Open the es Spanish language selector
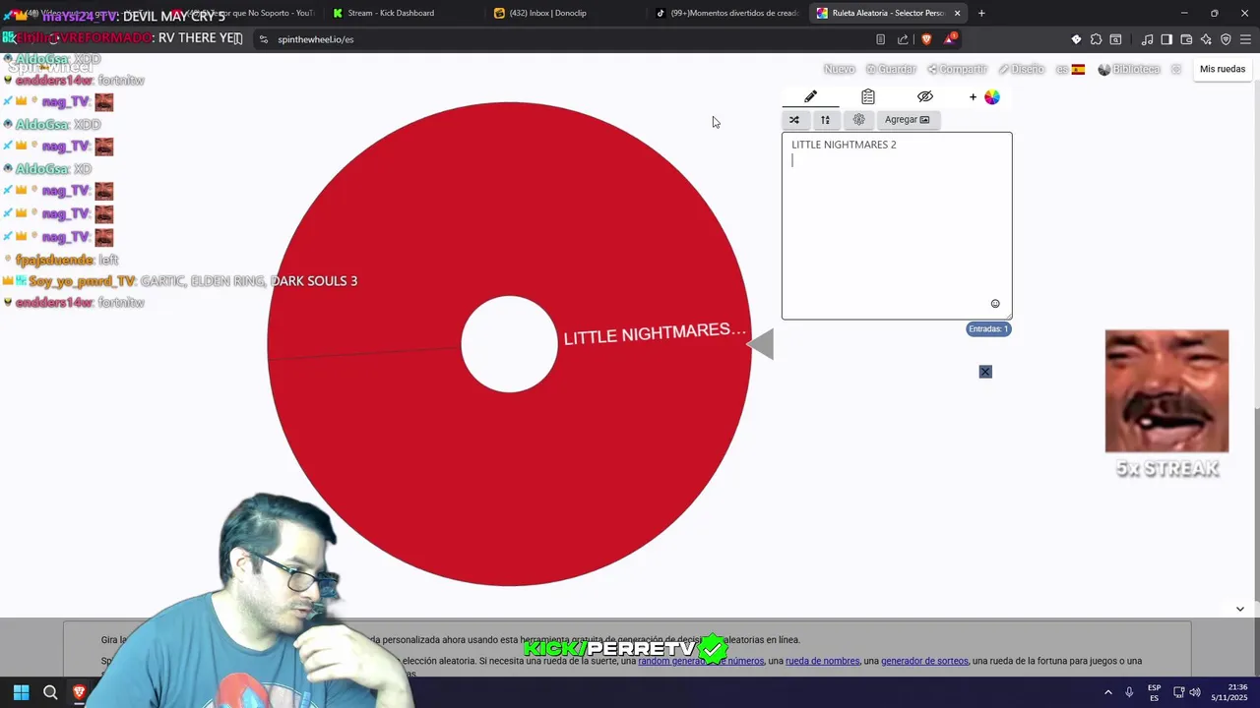Image resolution: width=1260 pixels, height=708 pixels. 1070,69
